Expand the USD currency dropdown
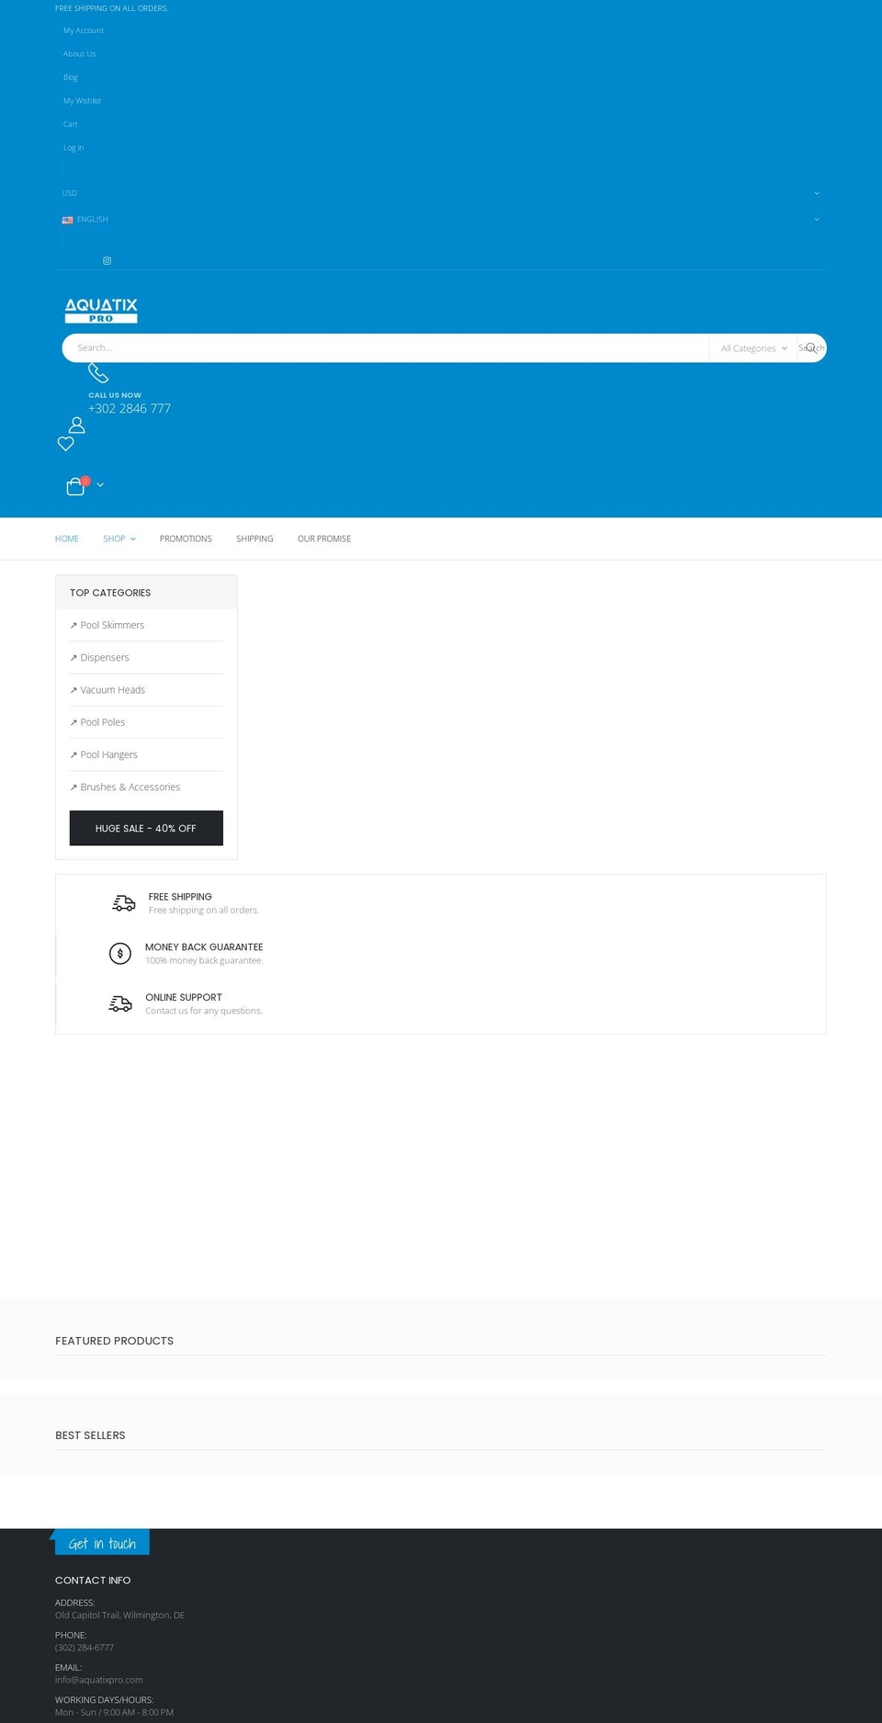This screenshot has width=882, height=1723. (x=441, y=193)
